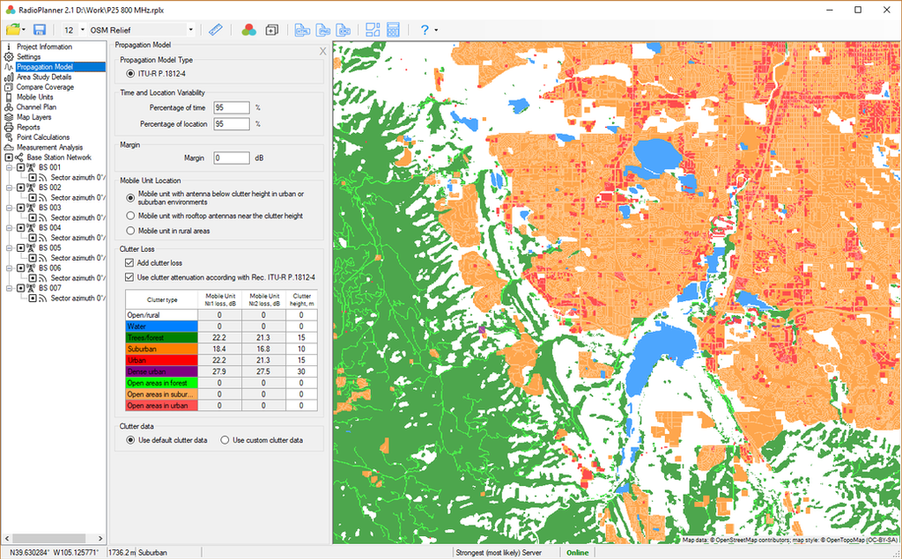902x559 pixels.
Task: Open the zoom level 12 dropdown
Action: tap(82, 29)
